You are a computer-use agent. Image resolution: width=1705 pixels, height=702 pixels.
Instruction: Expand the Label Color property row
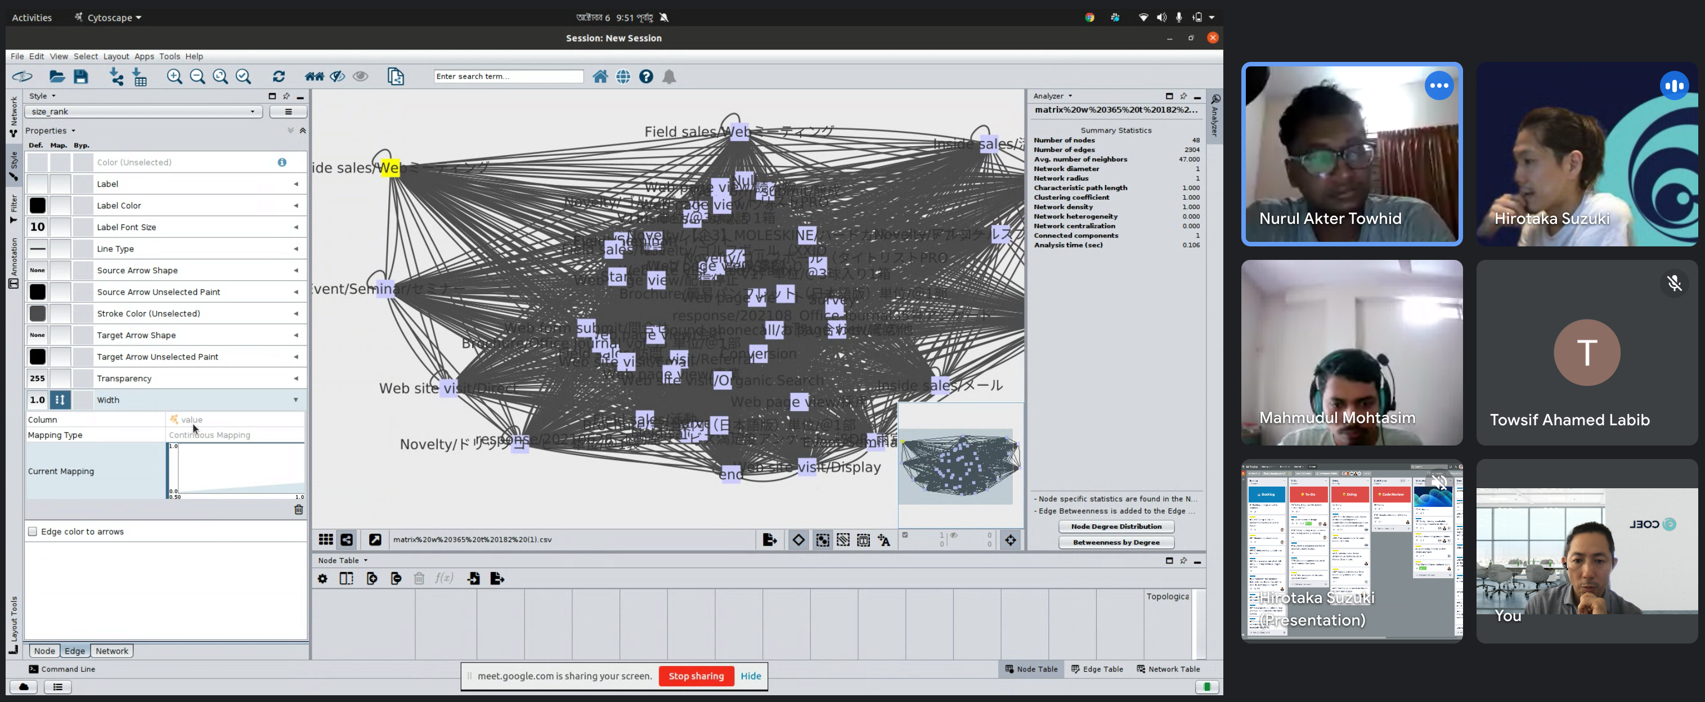coord(296,206)
